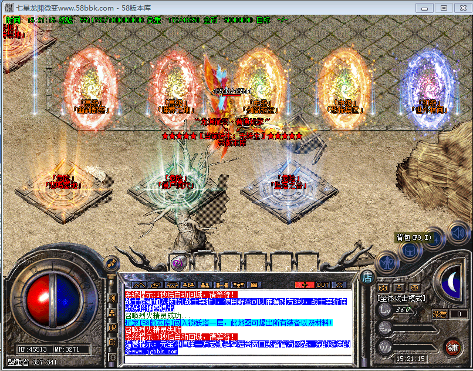Select the empty quick slot 2

coord(206,262)
